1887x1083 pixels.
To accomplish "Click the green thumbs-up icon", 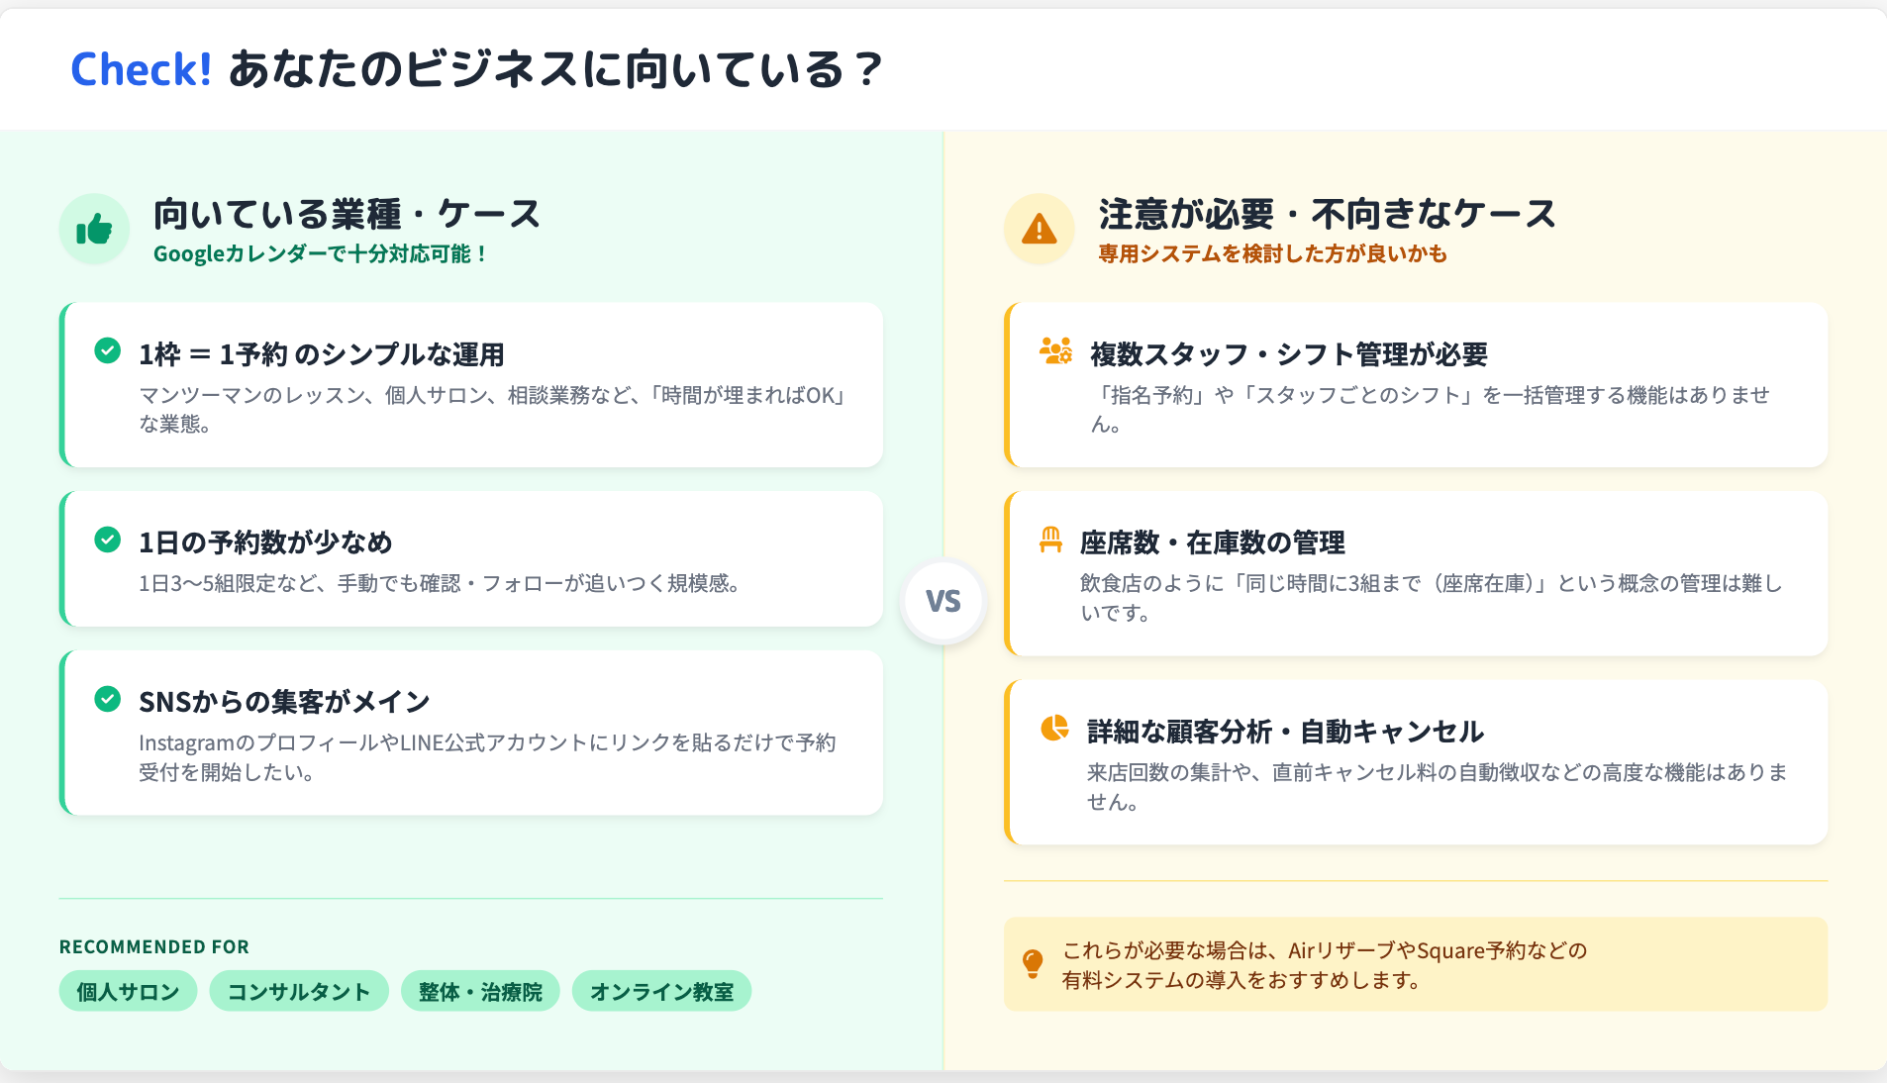I will 94,230.
